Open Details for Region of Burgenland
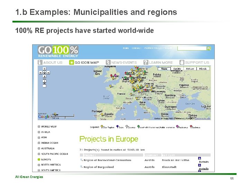Image resolution: width=249 pixels, height=187 pixels. [204, 169]
